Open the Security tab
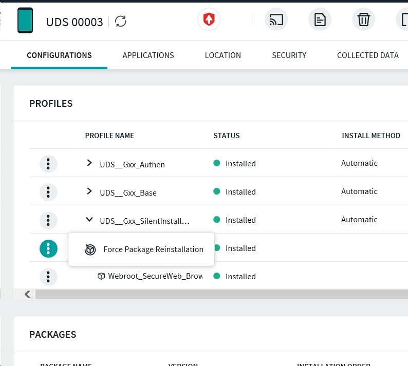 pyautogui.click(x=289, y=55)
